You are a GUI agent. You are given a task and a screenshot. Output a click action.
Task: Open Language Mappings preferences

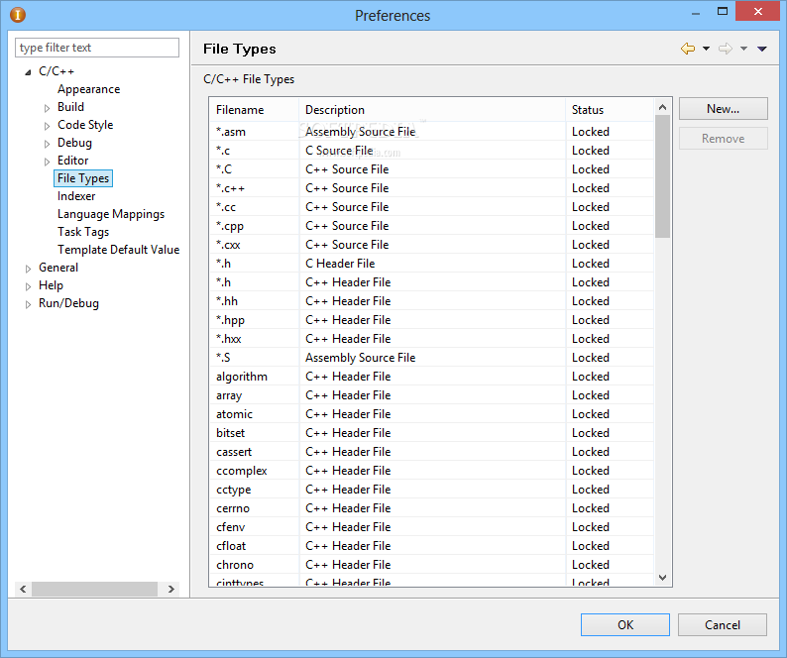point(111,214)
